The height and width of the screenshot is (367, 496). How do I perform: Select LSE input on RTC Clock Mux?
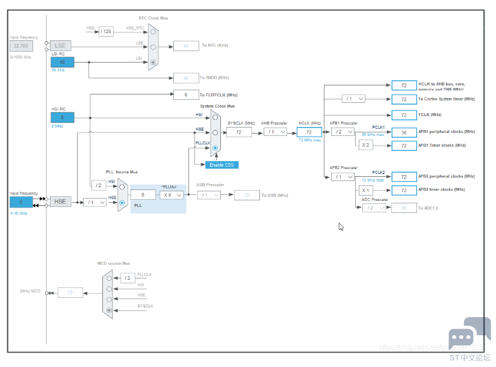tap(153, 47)
